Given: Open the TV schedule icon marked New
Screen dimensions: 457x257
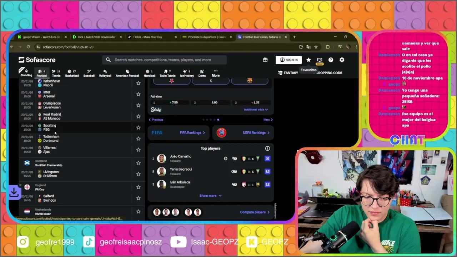Looking at the screenshot, I should (320, 60).
